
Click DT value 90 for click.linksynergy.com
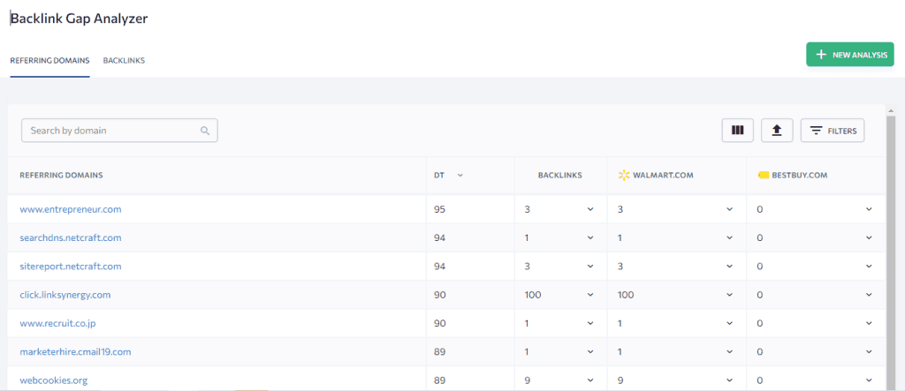[x=439, y=295]
